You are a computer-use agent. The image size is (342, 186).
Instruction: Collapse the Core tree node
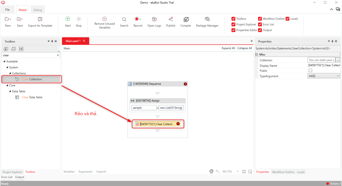7,85
